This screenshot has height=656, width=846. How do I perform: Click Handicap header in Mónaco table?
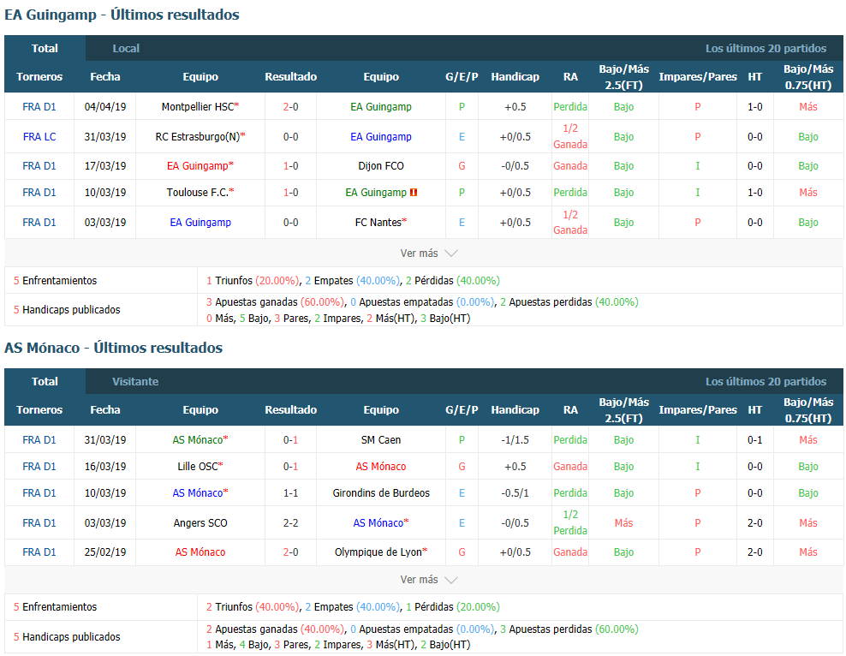coord(515,409)
